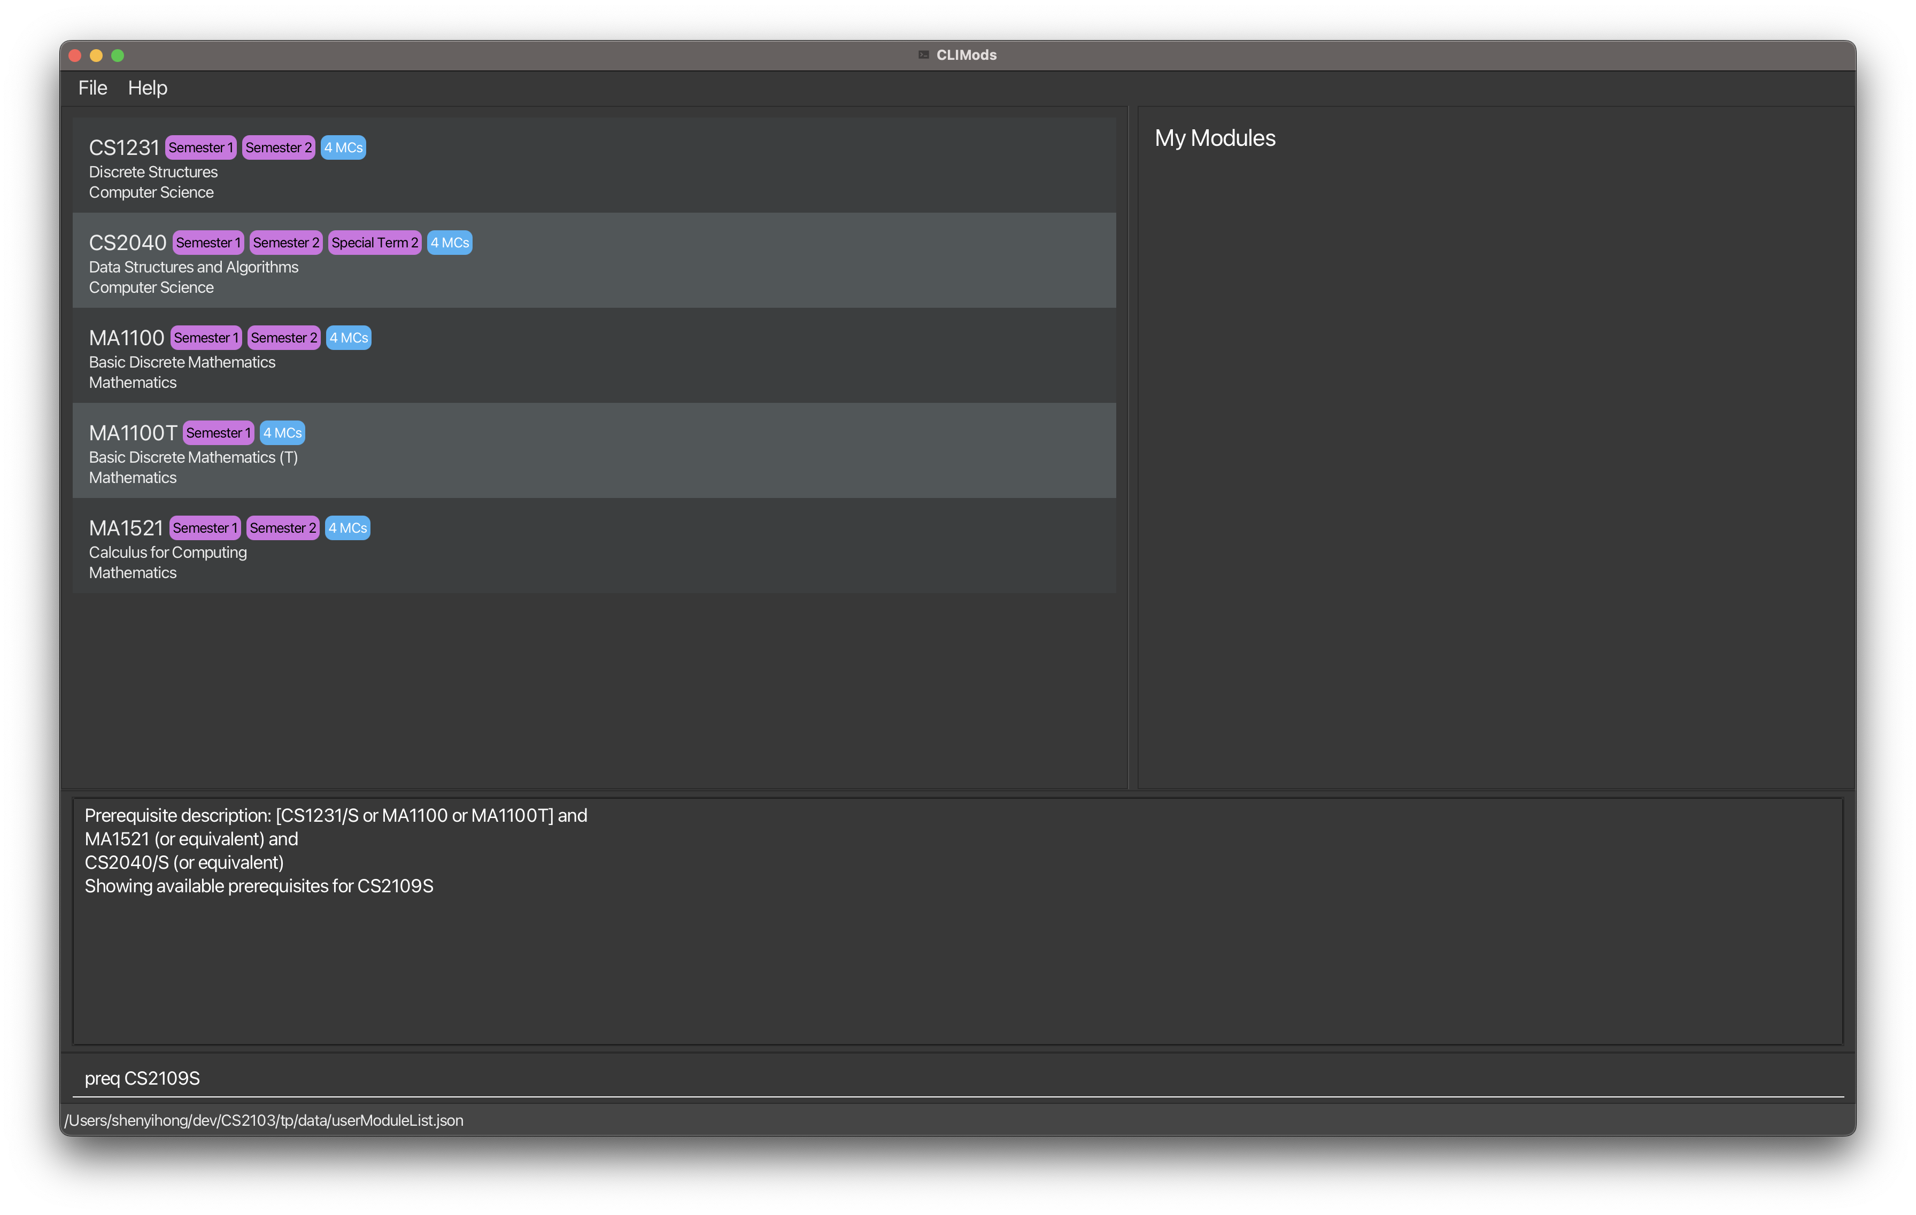Click the 4 MCs badge on MA1100 row
The image size is (1916, 1215).
coord(349,338)
